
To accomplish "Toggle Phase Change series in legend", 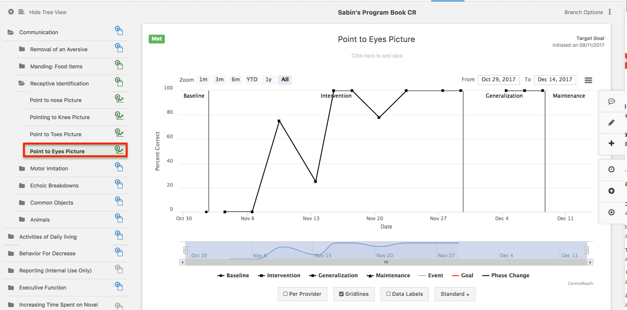I will (506, 275).
